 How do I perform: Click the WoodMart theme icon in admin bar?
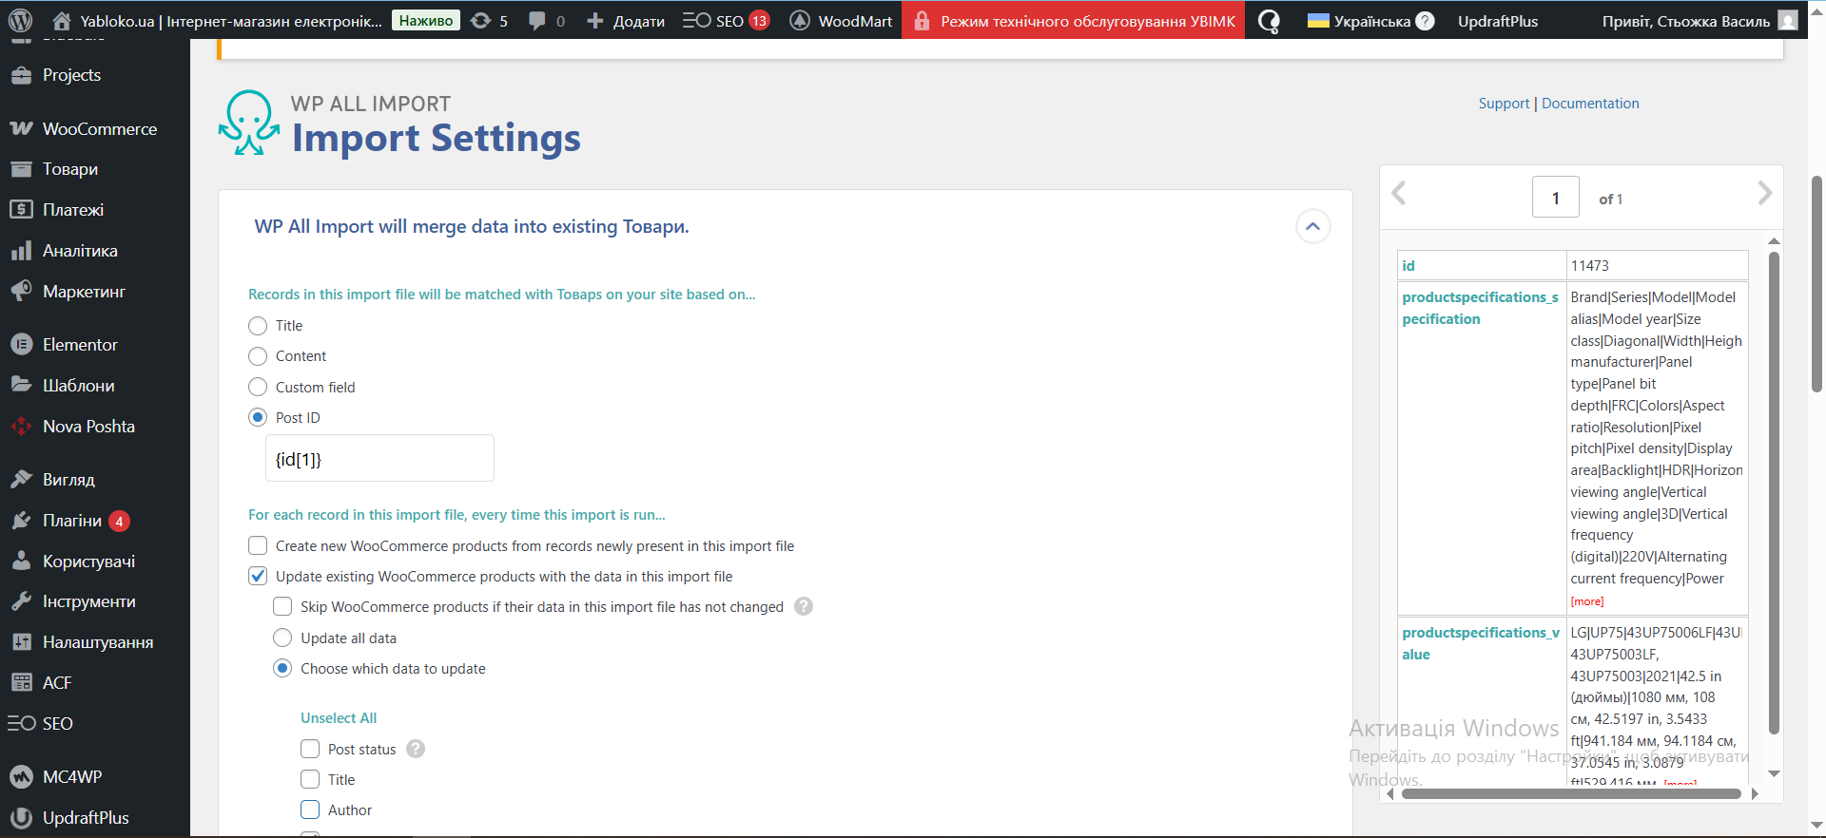tap(800, 20)
